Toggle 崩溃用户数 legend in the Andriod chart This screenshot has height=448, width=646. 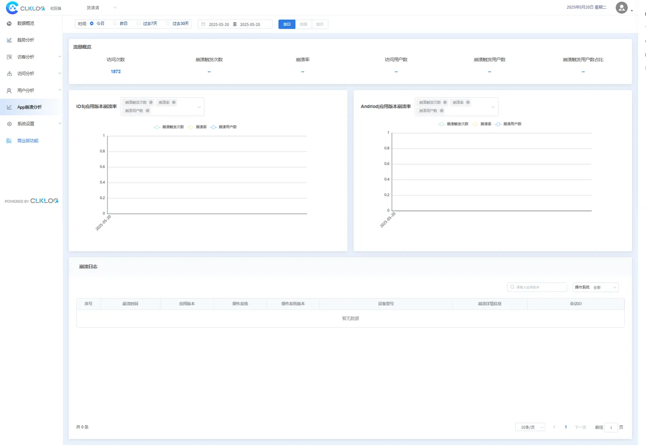click(508, 124)
